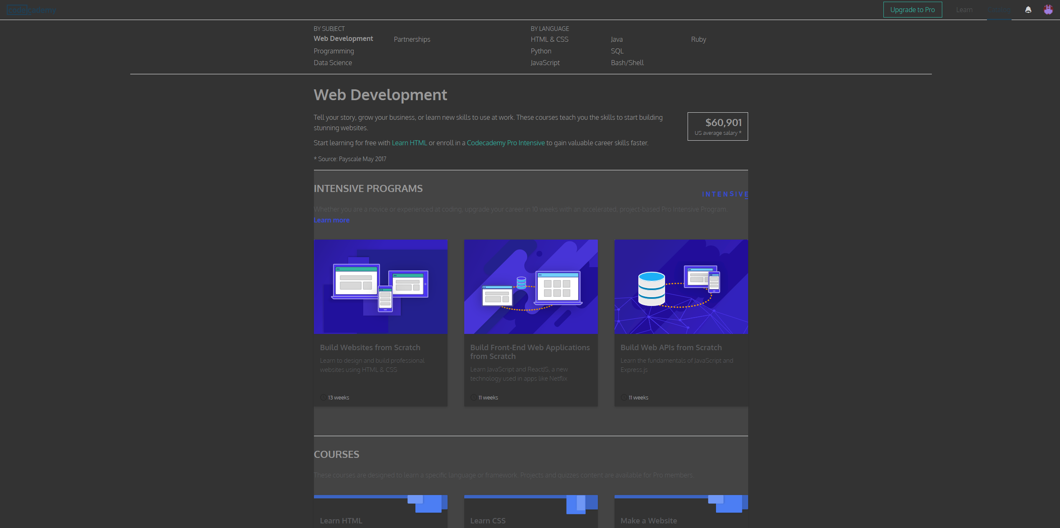Open the Build Front-End Web Applications thumbnail

pos(531,287)
